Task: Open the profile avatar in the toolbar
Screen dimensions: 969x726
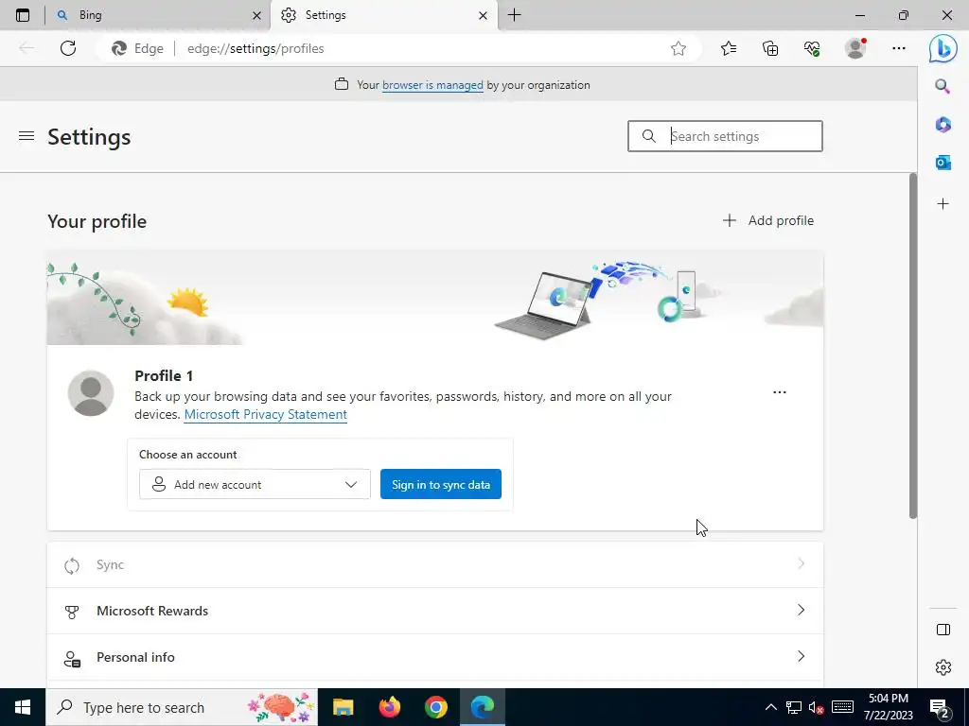Action: [x=855, y=48]
